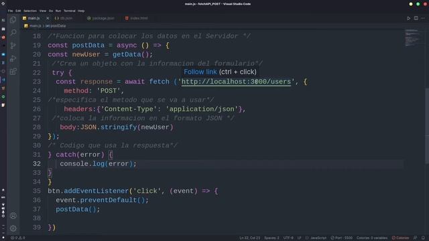Change end of line sequence LF

[300, 238]
